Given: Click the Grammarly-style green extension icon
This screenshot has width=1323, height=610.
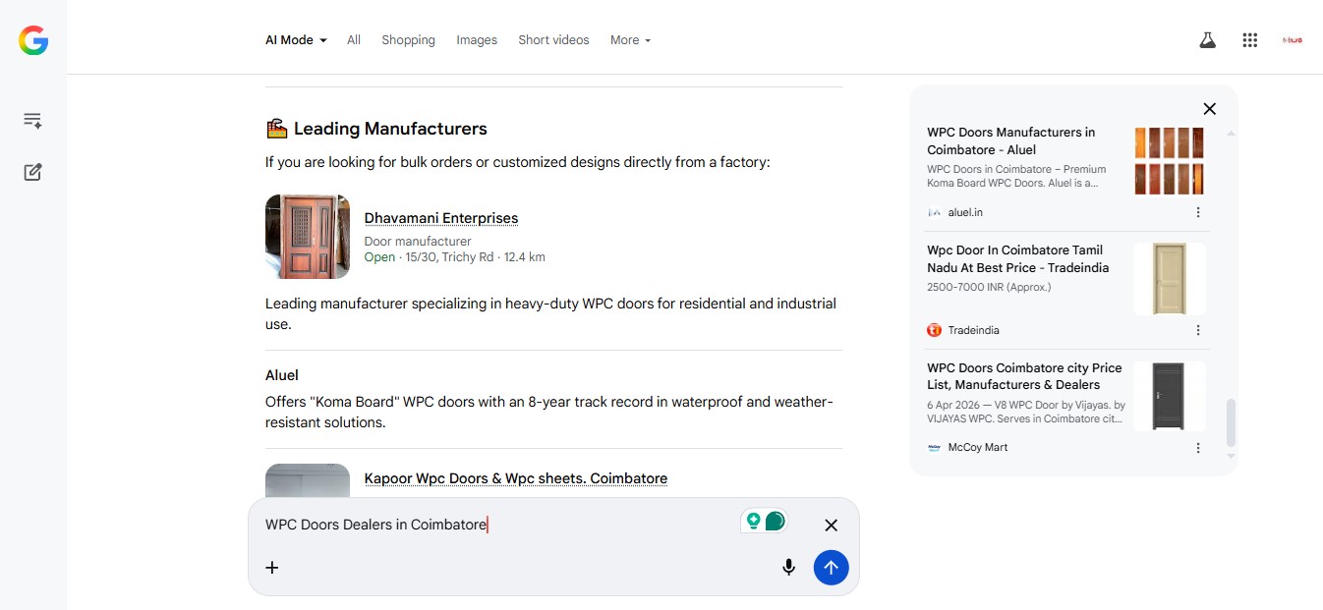Looking at the screenshot, I should 776,521.
